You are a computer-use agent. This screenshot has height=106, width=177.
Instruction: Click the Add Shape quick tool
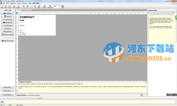8,32
